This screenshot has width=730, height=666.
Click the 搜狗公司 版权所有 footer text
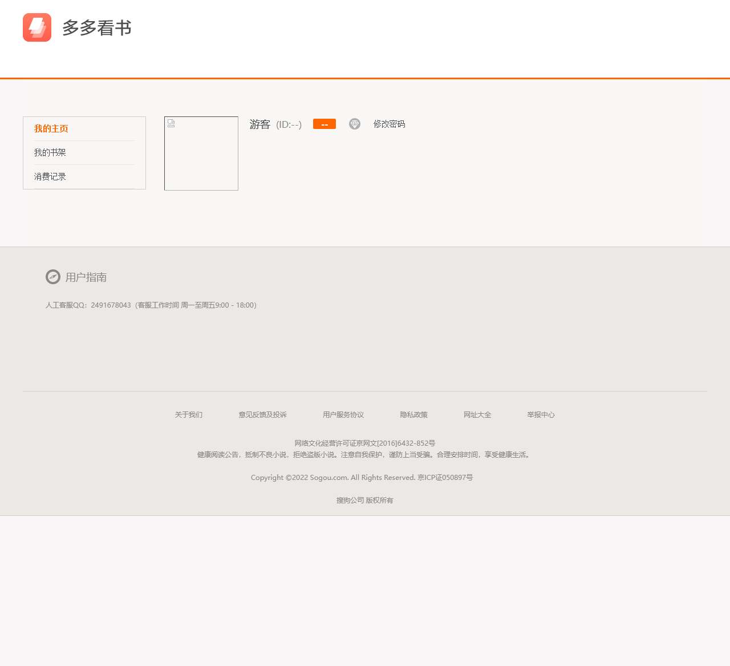point(365,500)
